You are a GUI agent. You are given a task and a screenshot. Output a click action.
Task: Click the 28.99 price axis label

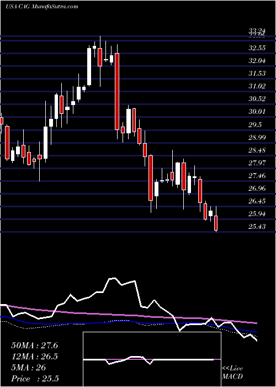click(x=257, y=138)
